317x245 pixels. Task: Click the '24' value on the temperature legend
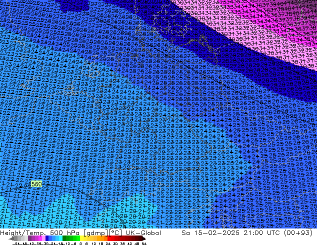108,244
